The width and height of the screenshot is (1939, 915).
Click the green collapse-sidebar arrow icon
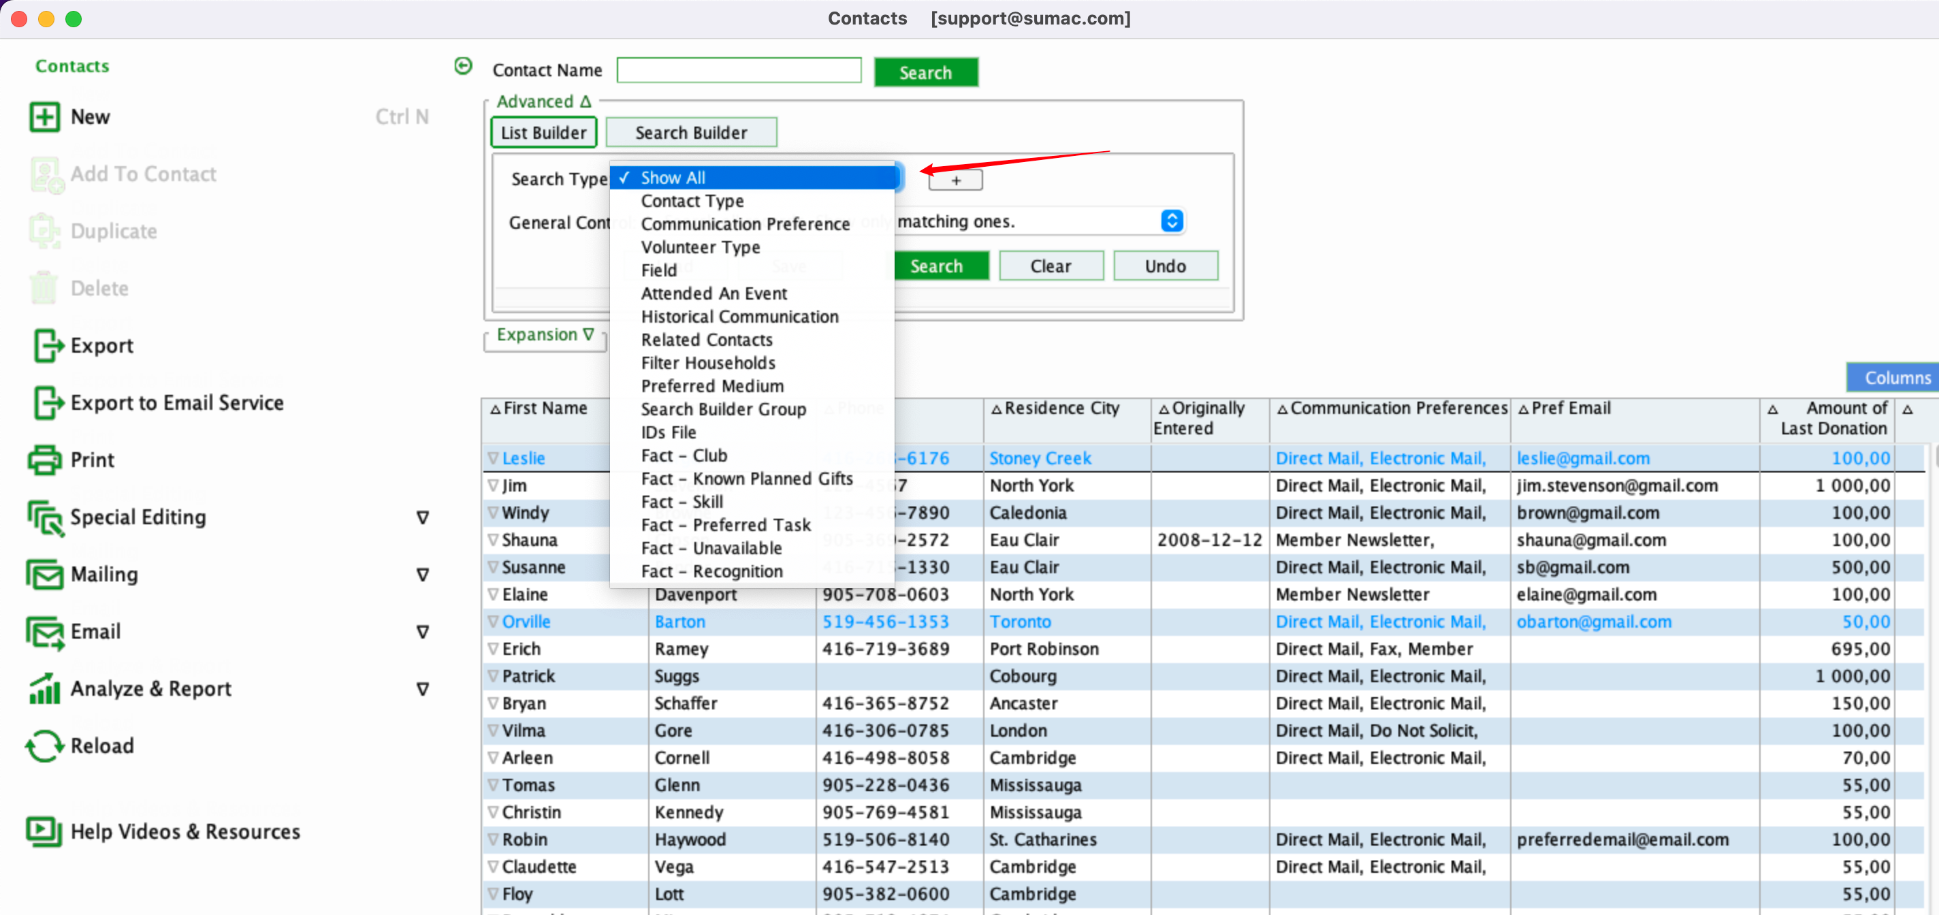[x=463, y=66]
